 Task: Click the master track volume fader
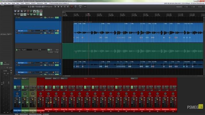click(2, 84)
